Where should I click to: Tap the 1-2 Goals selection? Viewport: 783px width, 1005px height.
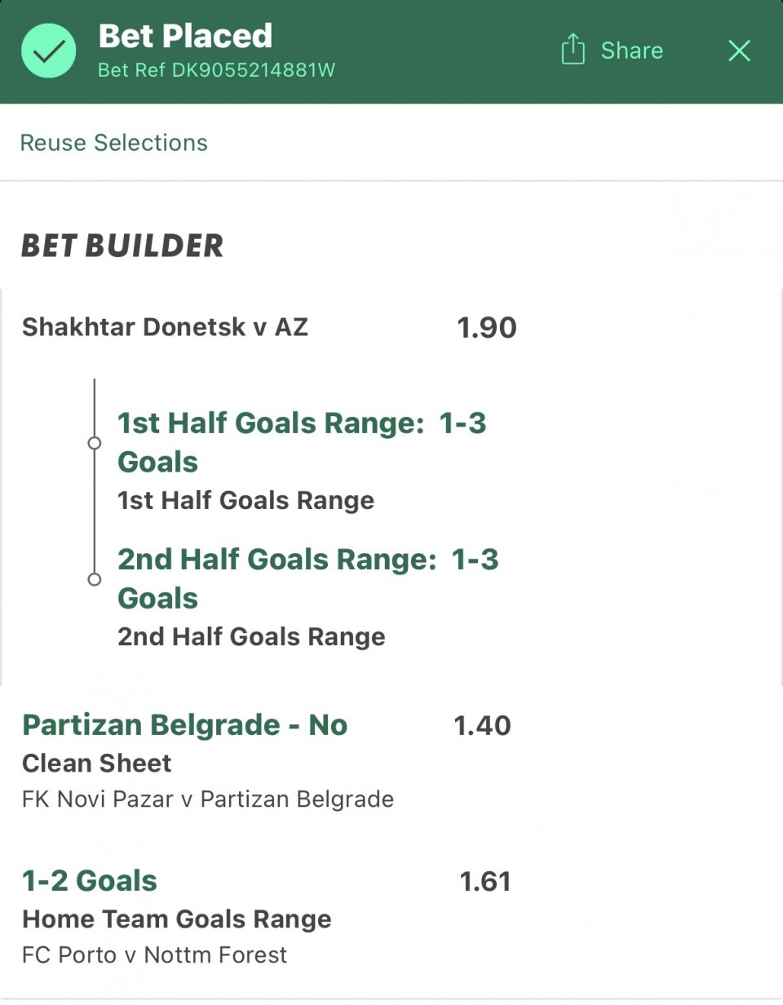point(90,881)
